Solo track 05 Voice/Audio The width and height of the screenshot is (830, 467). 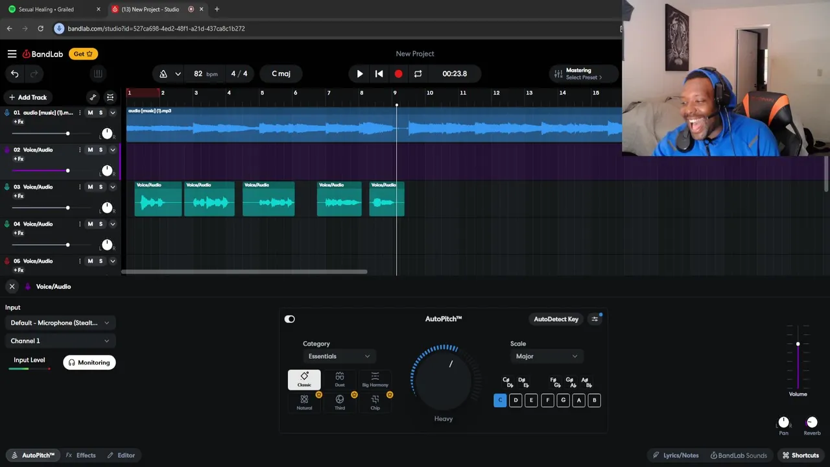click(101, 261)
